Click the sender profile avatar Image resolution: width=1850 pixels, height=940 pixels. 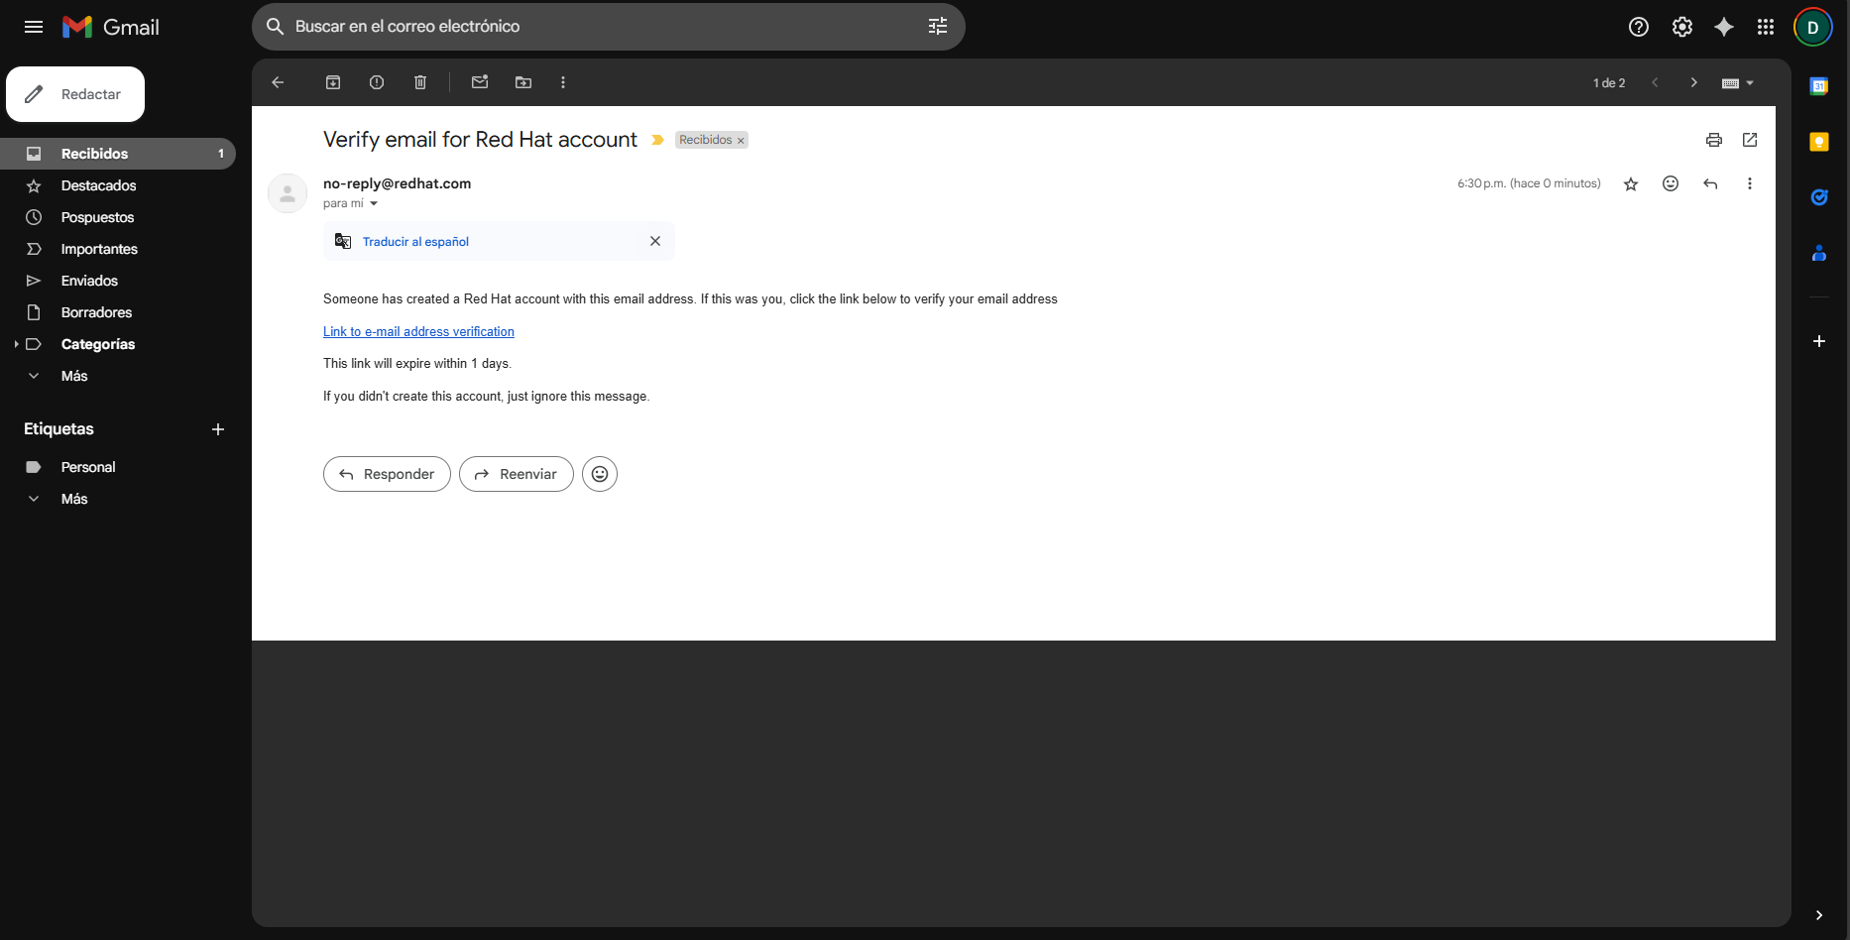tap(288, 193)
